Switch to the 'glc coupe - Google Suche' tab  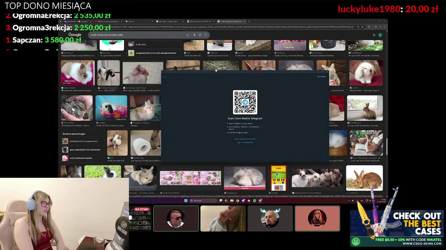[169, 21]
